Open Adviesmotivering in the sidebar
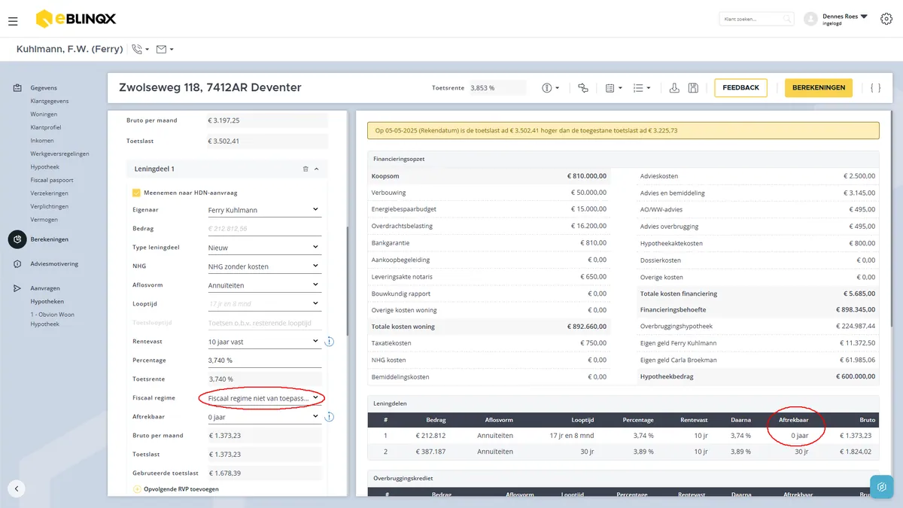Viewport: 903px width, 508px height. [x=54, y=264]
